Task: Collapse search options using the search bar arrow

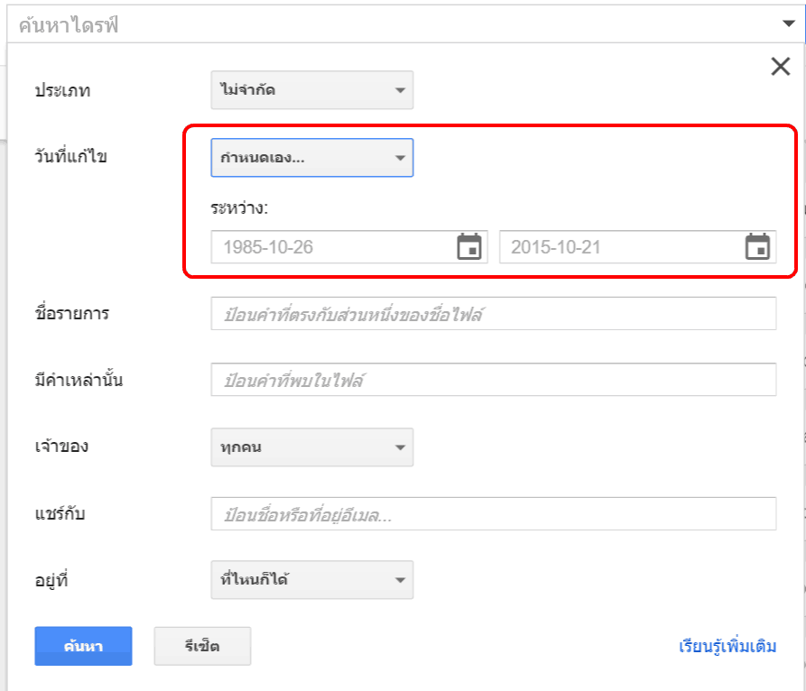Action: 788,25
